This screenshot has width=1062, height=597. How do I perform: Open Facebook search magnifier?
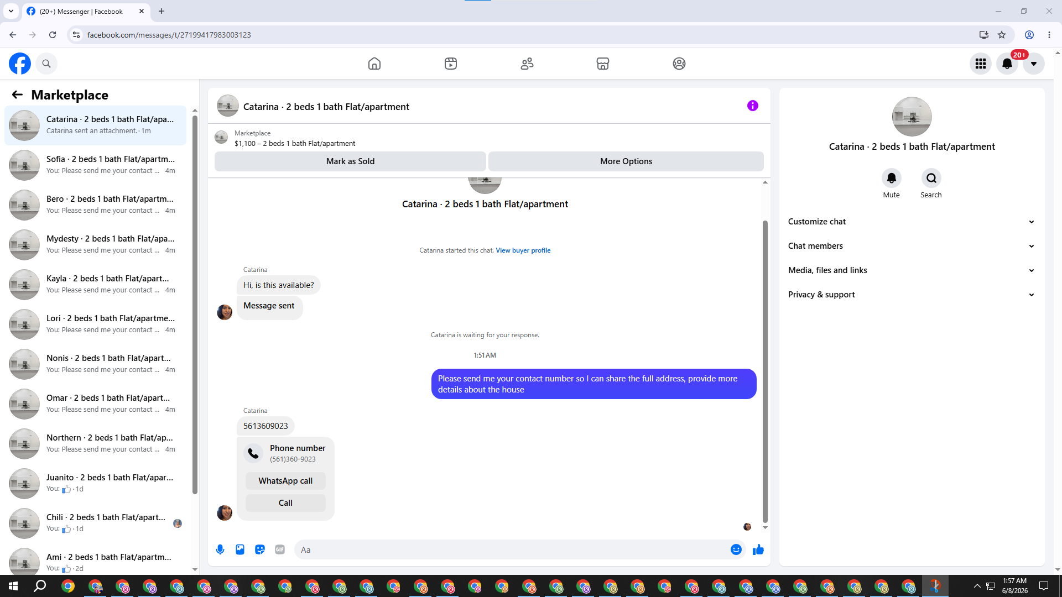point(46,64)
